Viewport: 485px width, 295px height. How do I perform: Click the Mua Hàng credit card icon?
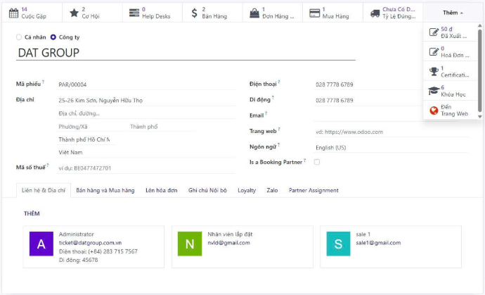tap(314, 13)
